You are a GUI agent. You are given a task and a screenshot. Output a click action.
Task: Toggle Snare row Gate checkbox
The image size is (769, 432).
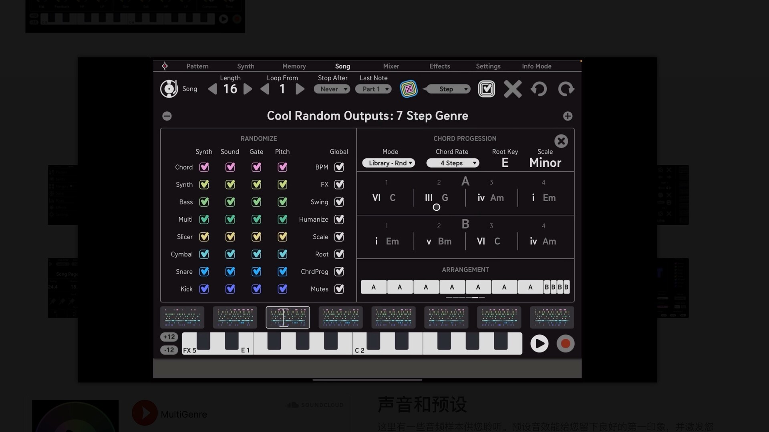(x=256, y=272)
